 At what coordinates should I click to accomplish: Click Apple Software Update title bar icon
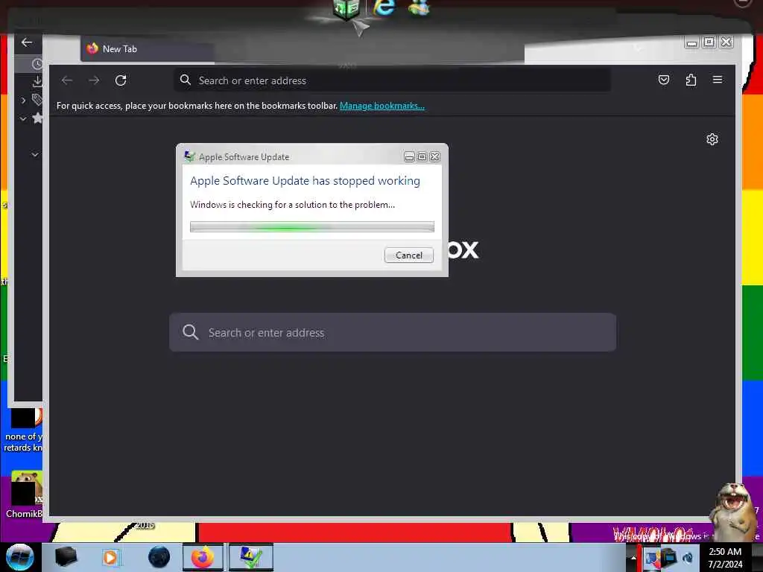point(190,156)
